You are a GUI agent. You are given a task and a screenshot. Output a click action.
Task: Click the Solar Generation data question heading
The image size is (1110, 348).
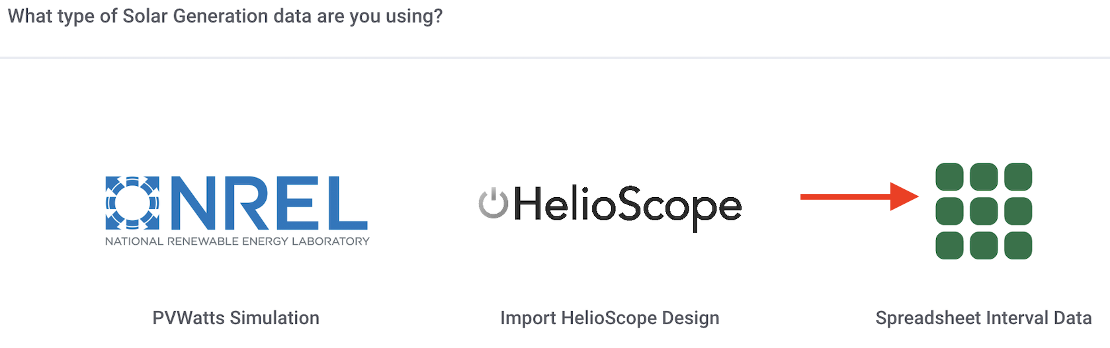tap(225, 16)
